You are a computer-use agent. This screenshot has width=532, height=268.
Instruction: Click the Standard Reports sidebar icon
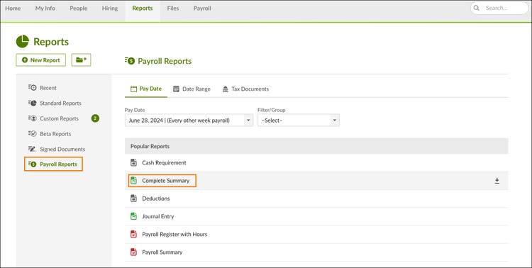pyautogui.click(x=32, y=103)
